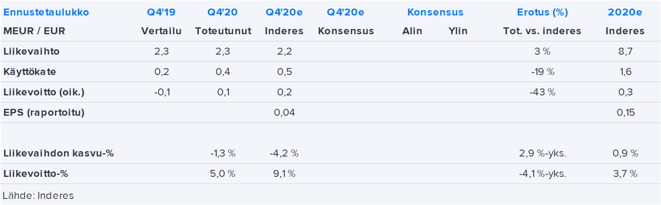661x205 pixels.
Task: Select the Q4'19 column header
Action: (161, 12)
